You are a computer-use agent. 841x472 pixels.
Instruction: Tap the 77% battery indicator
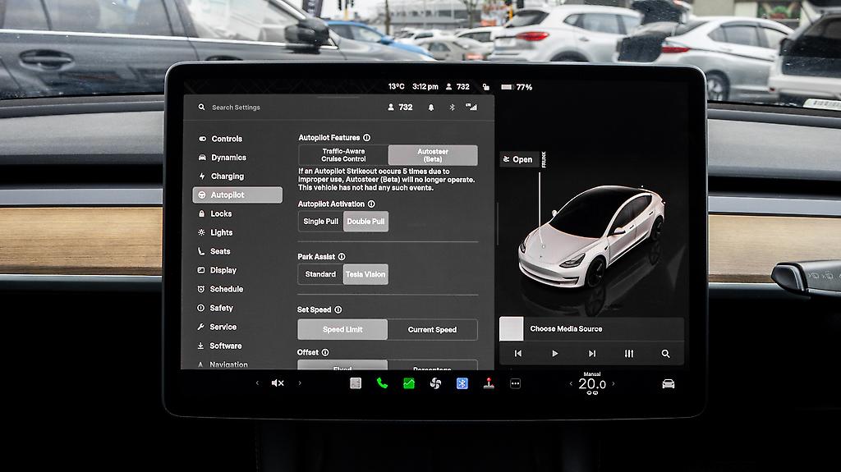pyautogui.click(x=517, y=87)
